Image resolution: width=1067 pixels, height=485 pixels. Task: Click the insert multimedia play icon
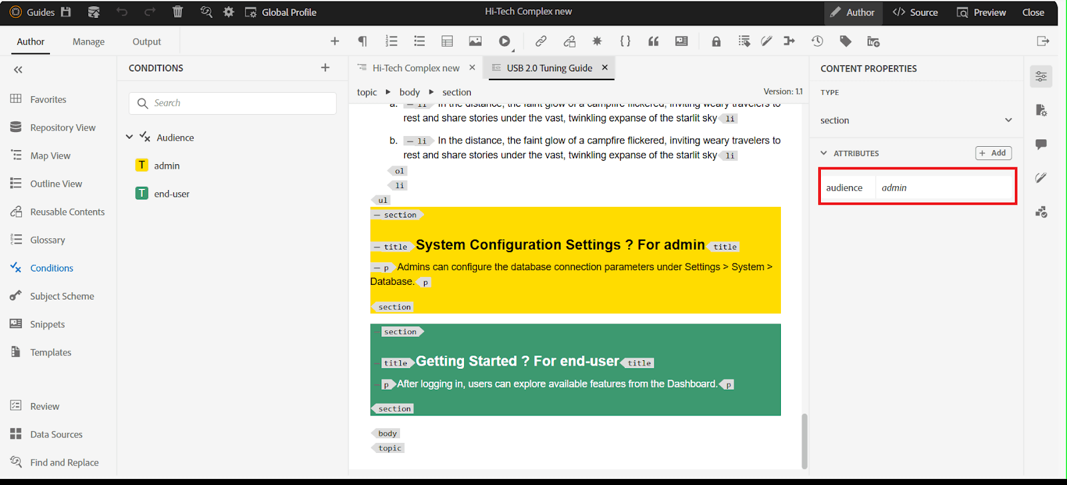504,41
